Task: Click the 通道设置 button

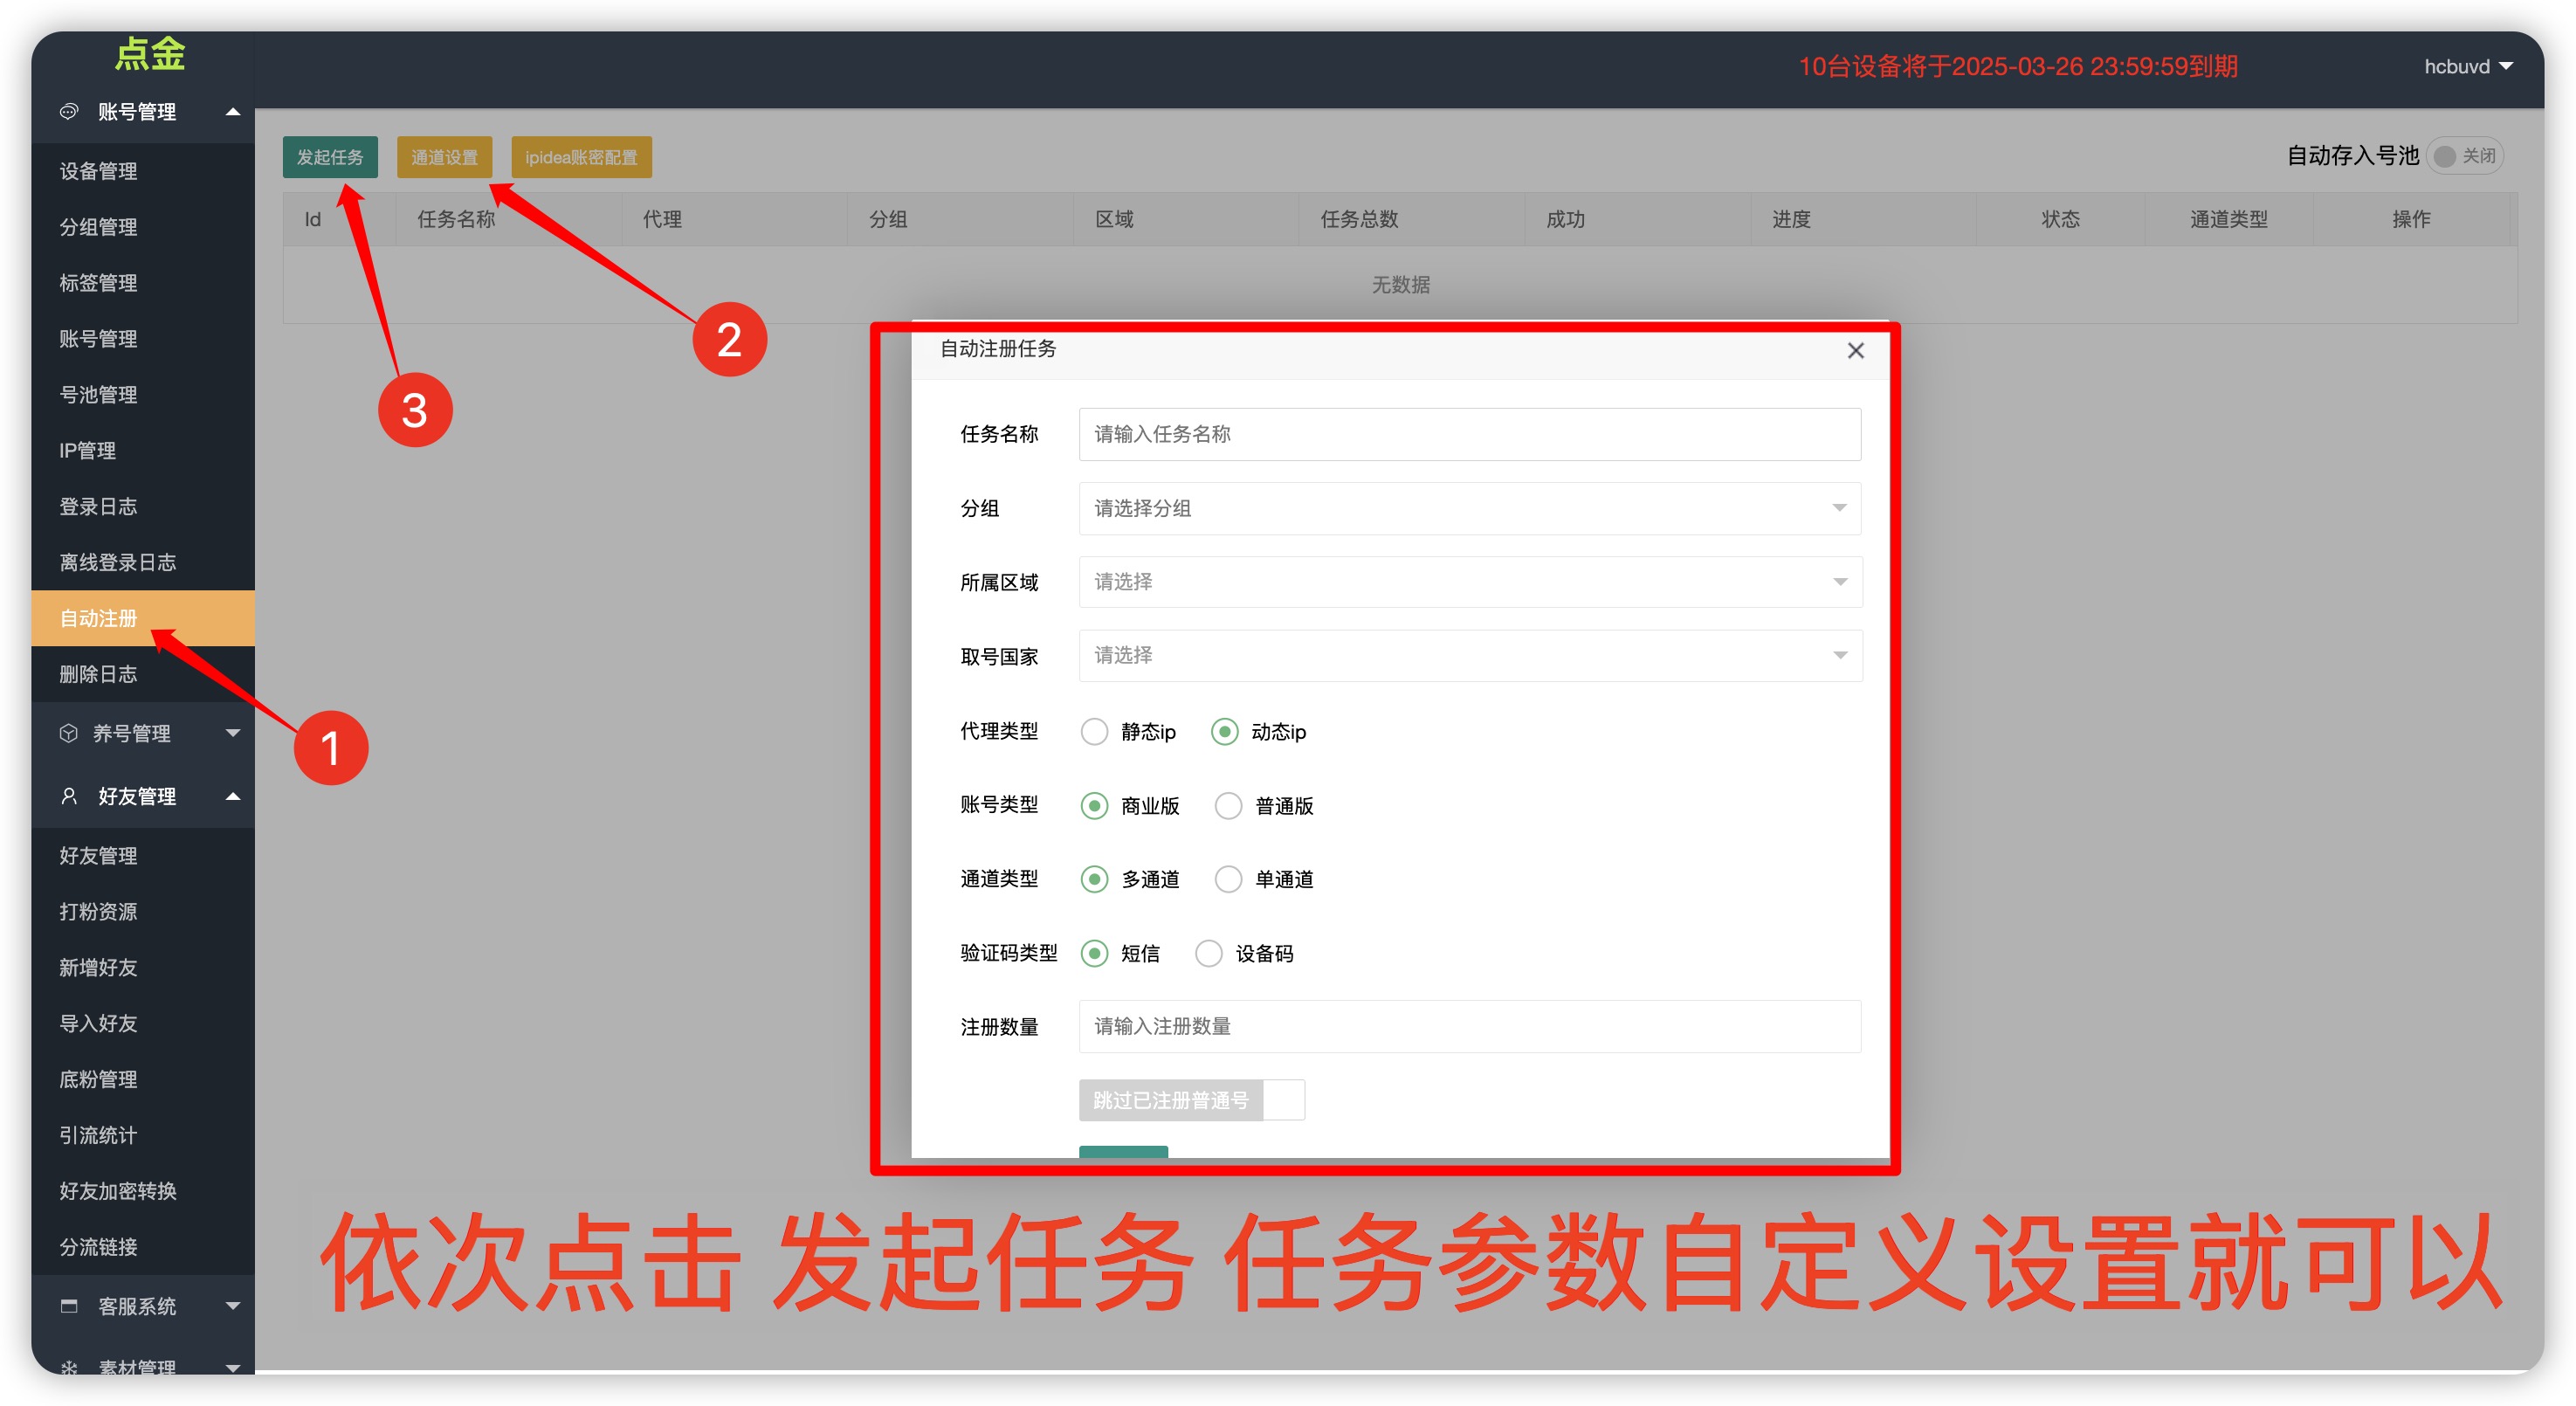Action: tap(444, 157)
